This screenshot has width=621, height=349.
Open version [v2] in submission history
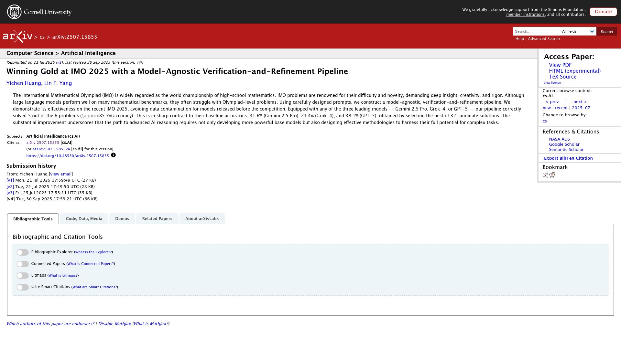click(x=10, y=187)
